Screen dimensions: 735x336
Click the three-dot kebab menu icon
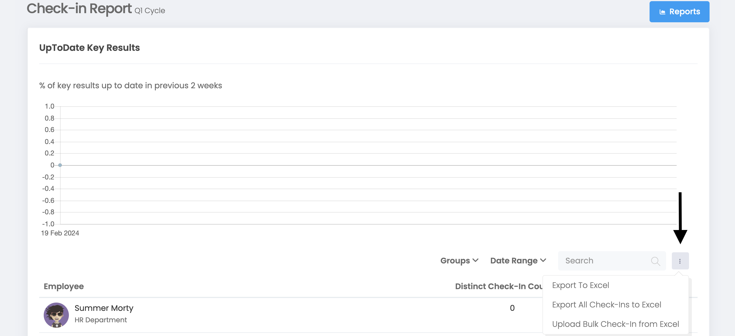[x=680, y=261]
